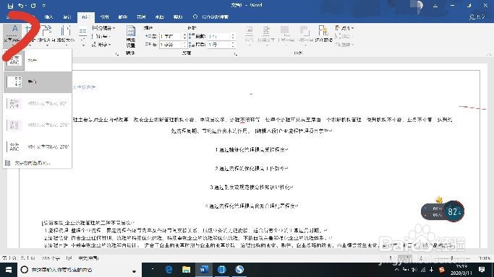
Task: Open the Group (组合) dropdown in Arrange
Action: [x=344, y=37]
